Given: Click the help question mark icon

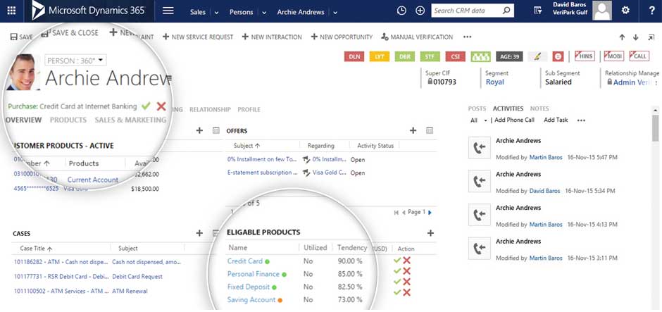Looking at the screenshot, I should (x=651, y=11).
